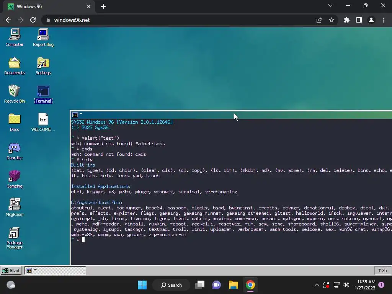Click the terminal window title icon
This screenshot has height=294, width=392.
pos(75,115)
